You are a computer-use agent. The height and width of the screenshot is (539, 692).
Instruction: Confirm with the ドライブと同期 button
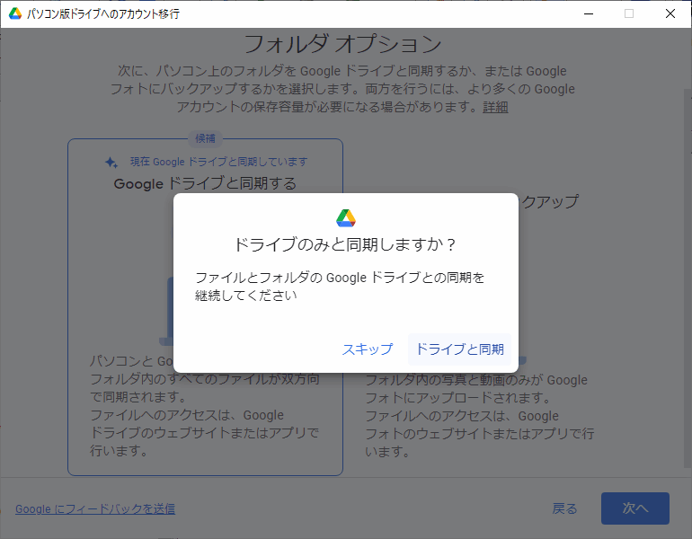coord(459,349)
